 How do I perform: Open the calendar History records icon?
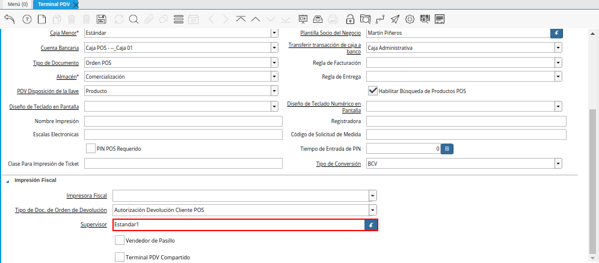pos(194,19)
